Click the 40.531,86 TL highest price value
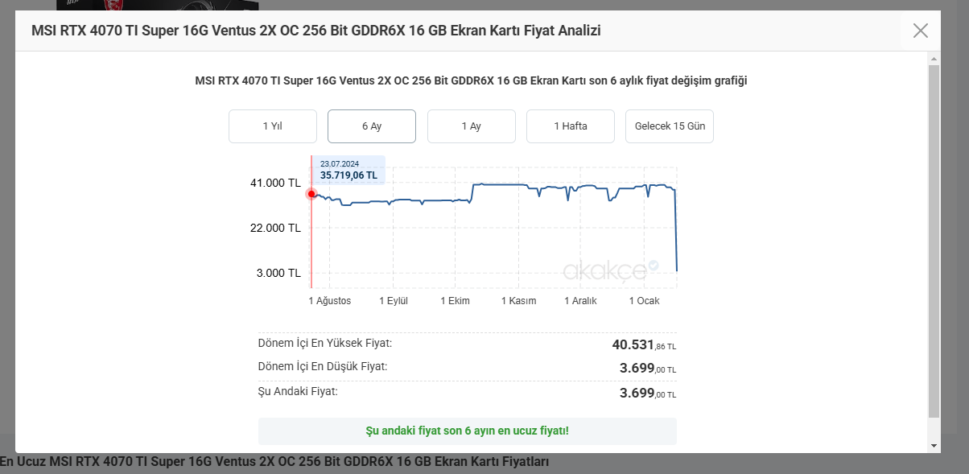The width and height of the screenshot is (969, 474). tap(644, 344)
